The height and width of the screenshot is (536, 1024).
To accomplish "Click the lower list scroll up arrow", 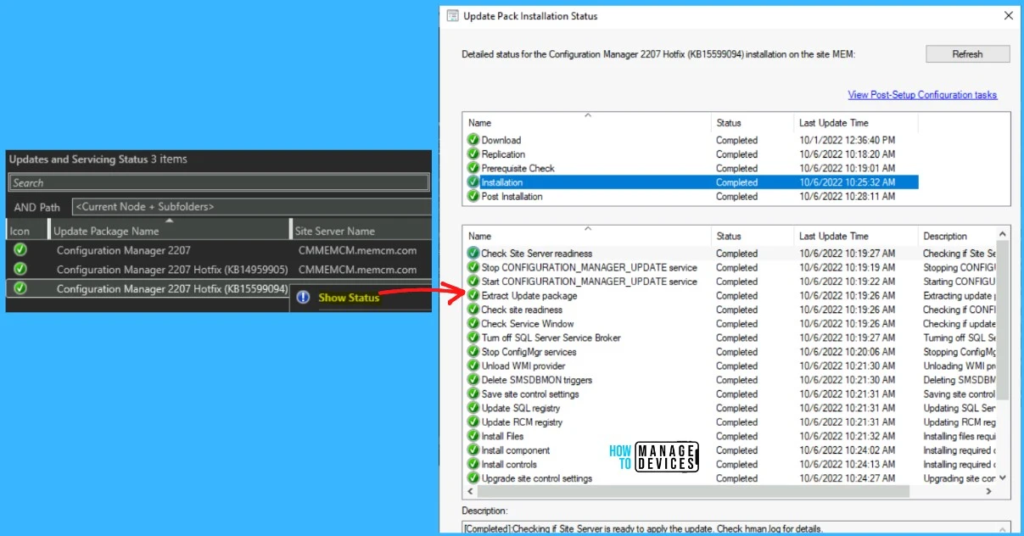I will (1003, 234).
